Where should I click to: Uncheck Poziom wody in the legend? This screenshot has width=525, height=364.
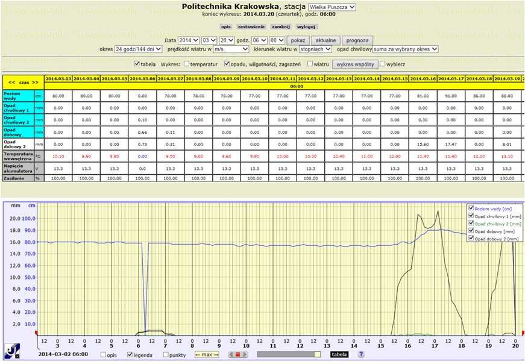pos(471,209)
